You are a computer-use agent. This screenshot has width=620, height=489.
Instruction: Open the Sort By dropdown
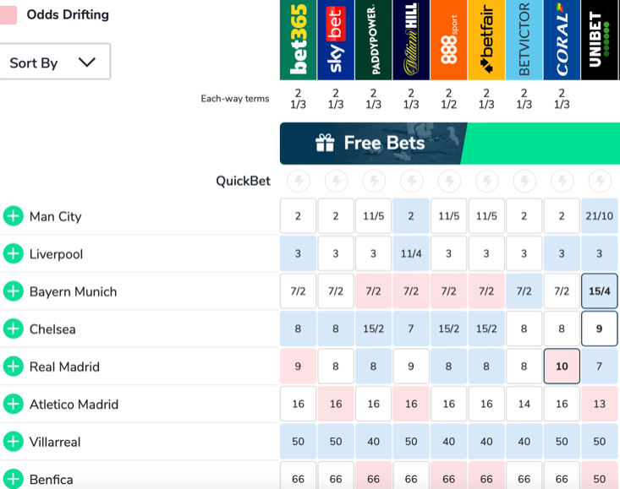pyautogui.click(x=54, y=62)
